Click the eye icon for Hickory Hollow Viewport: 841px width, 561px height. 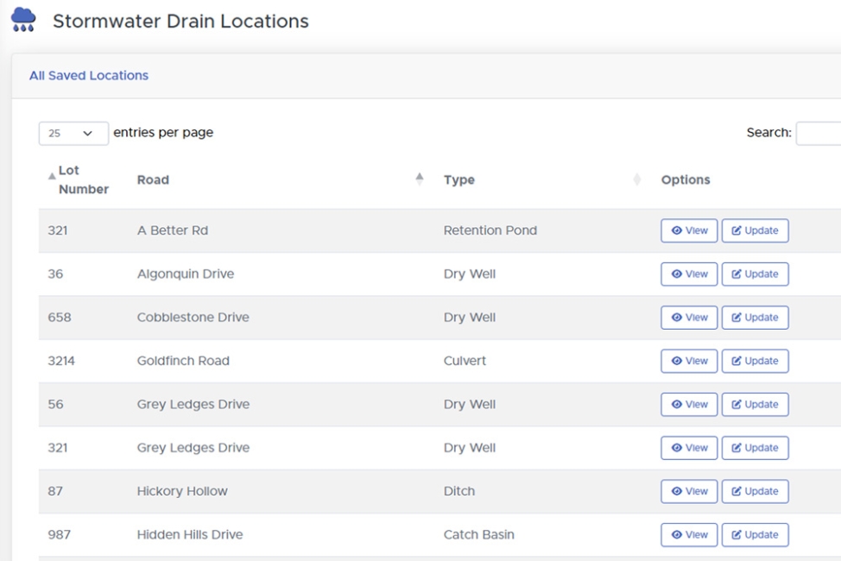click(x=677, y=491)
